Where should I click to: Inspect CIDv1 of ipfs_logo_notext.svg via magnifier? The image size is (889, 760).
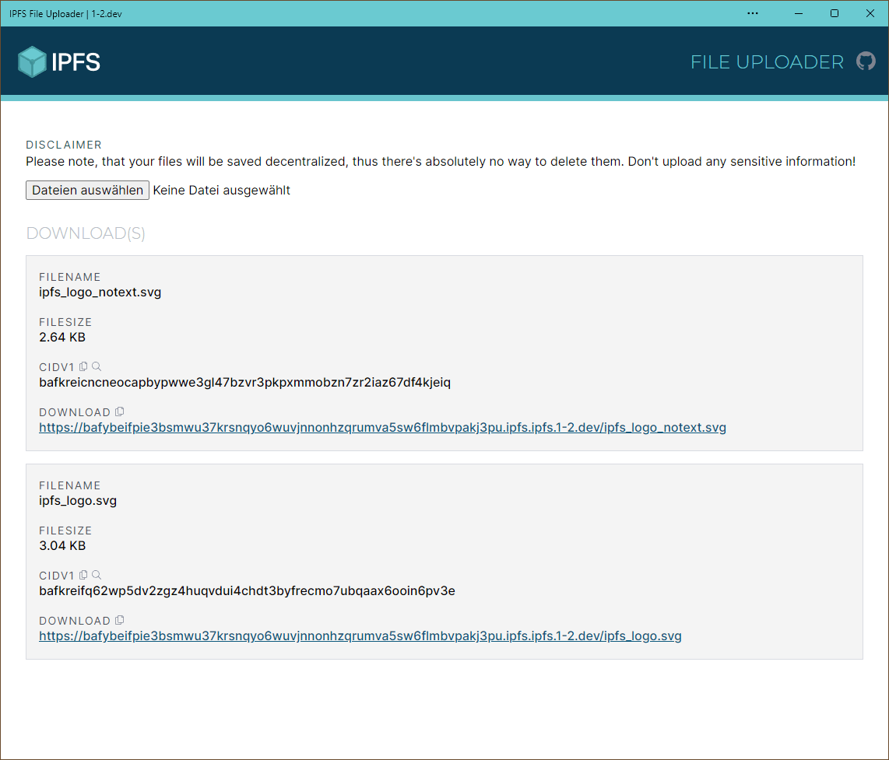[97, 366]
